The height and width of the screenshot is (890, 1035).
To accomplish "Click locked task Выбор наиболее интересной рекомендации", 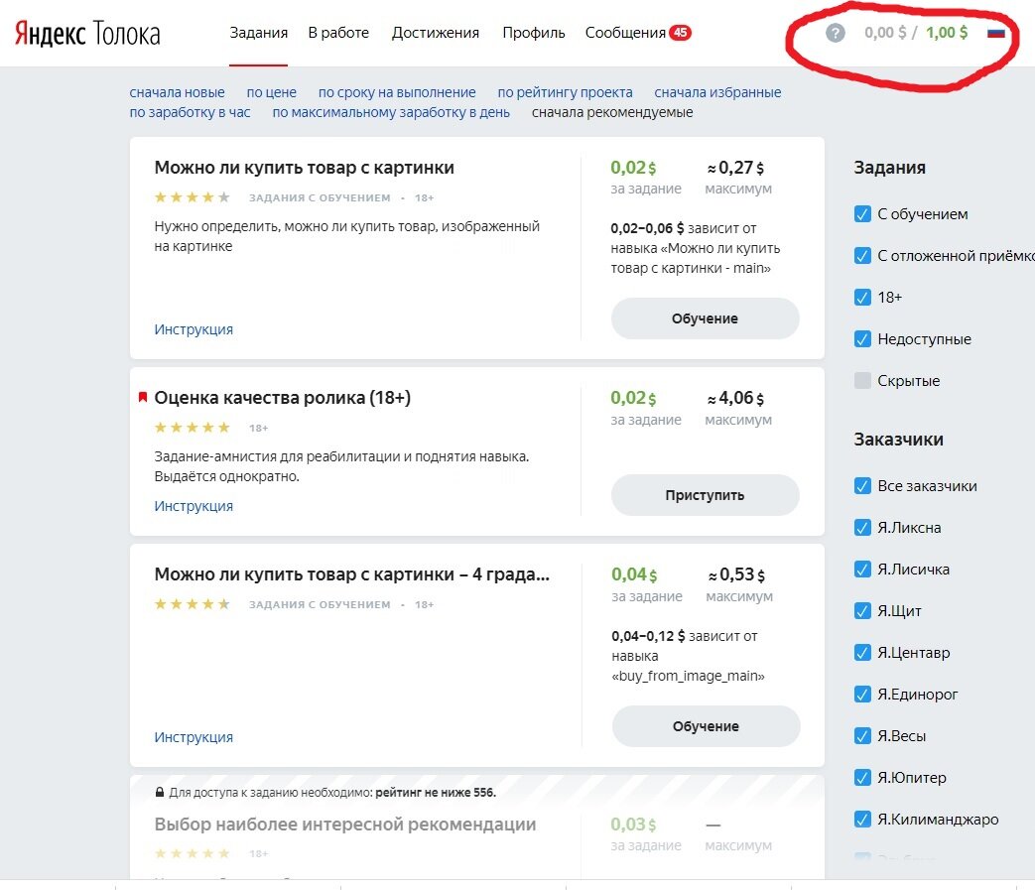I will pyautogui.click(x=345, y=825).
